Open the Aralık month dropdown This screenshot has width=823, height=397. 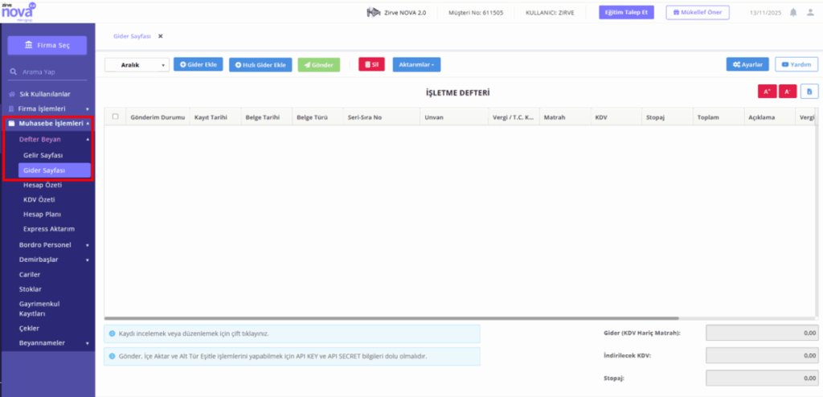[x=137, y=65]
